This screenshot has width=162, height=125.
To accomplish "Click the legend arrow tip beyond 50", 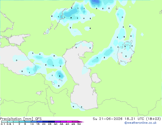I will tap(81, 122).
